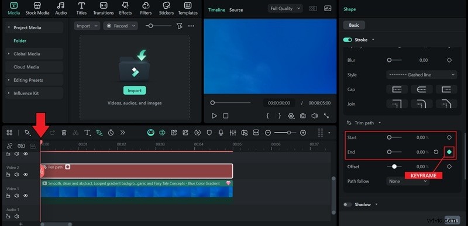Start voiceover with the microphone icon
This screenshot has height=226, width=468.
[221, 133]
